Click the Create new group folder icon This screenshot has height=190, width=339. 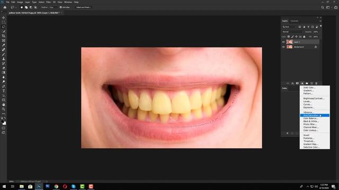click(x=307, y=83)
